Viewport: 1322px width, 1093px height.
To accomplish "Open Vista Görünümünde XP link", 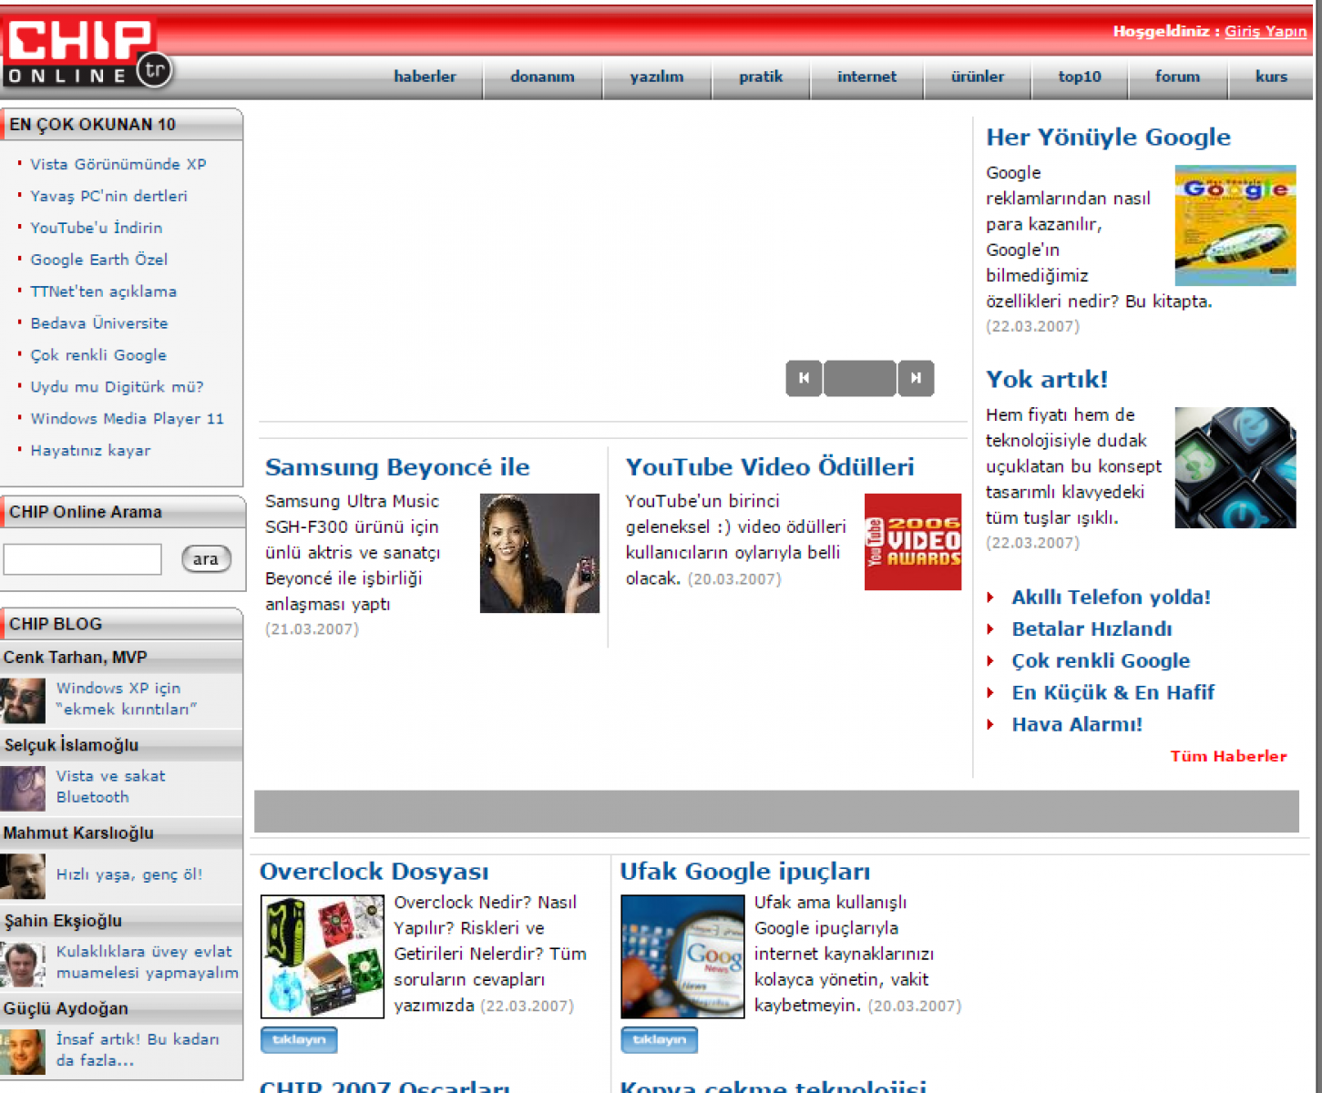I will pyautogui.click(x=118, y=164).
